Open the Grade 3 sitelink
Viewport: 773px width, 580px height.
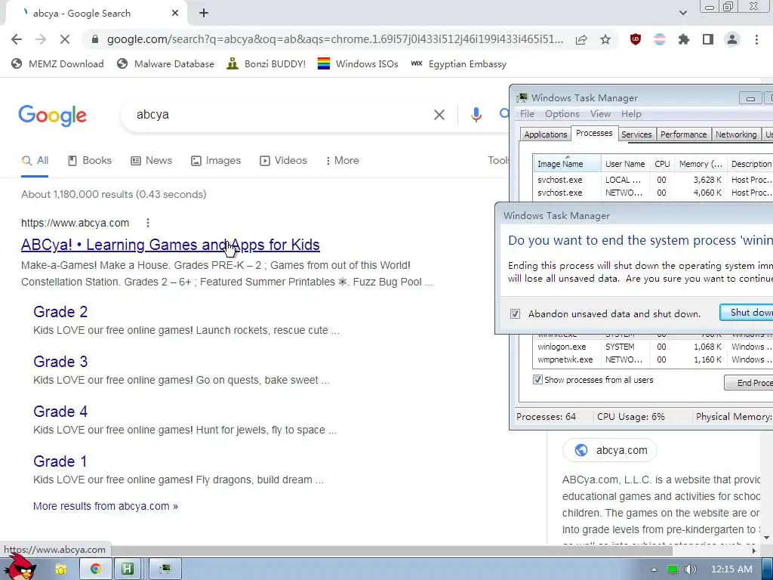(60, 362)
